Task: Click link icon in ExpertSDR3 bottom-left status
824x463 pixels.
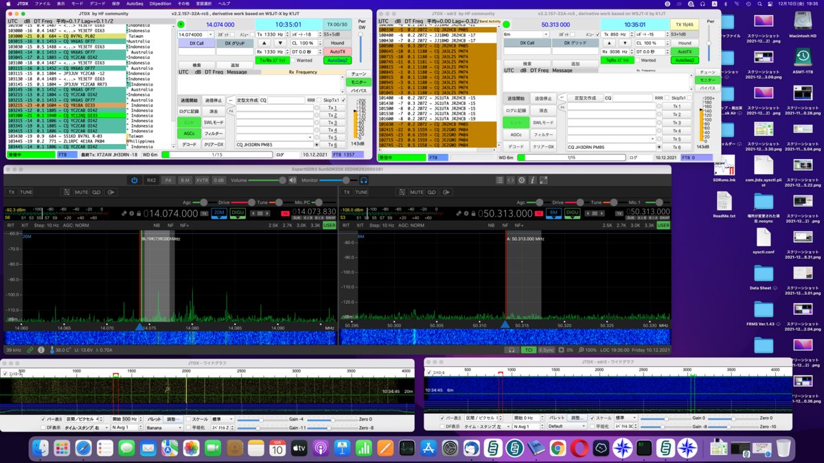Action: tap(30, 350)
